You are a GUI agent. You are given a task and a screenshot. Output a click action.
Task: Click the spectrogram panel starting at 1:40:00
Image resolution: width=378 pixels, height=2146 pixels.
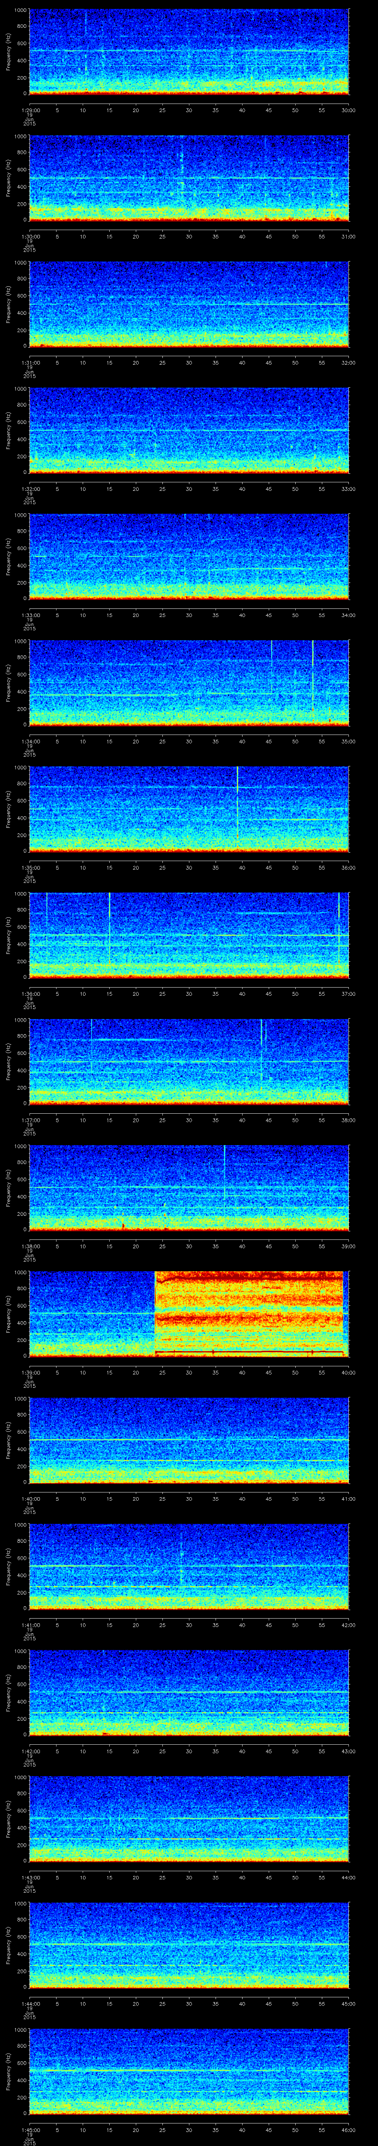189,1440
